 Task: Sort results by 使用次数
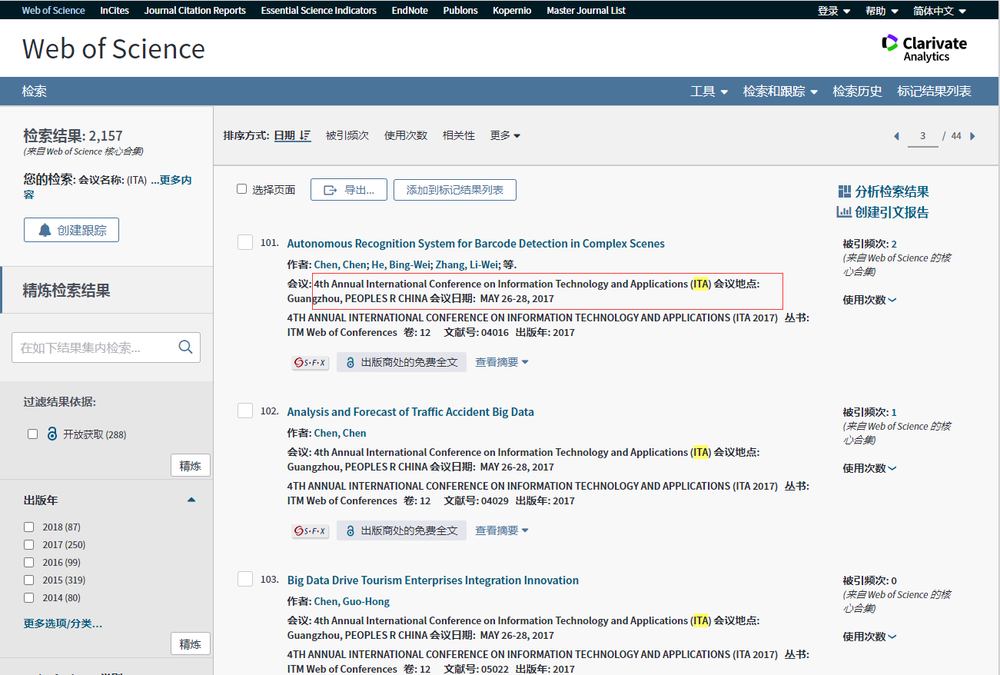pyautogui.click(x=406, y=135)
